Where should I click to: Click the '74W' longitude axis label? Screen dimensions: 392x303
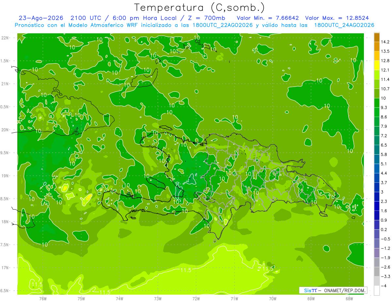[x=120, y=298]
